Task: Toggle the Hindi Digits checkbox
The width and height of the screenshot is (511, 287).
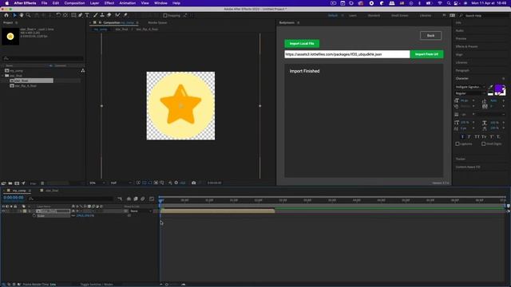Action: pos(484,143)
